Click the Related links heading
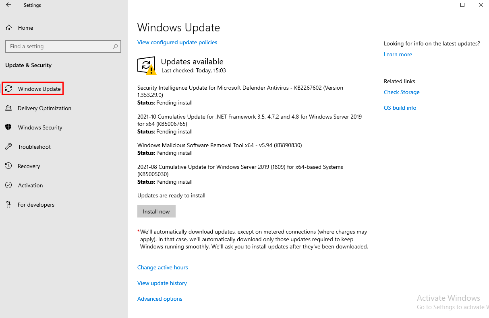Image resolution: width=489 pixels, height=318 pixels. (400, 81)
